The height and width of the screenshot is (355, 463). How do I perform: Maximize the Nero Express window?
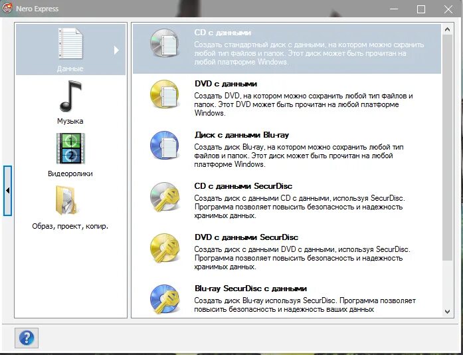pyautogui.click(x=421, y=9)
